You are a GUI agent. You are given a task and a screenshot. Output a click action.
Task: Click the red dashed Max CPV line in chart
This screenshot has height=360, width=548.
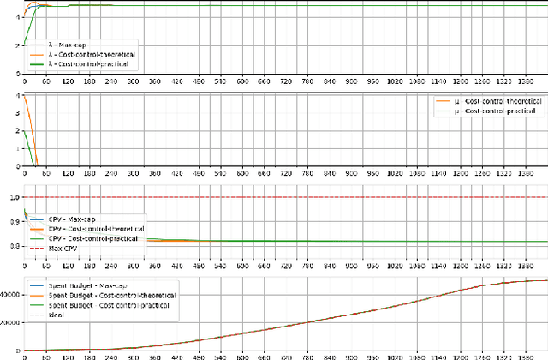click(342, 197)
